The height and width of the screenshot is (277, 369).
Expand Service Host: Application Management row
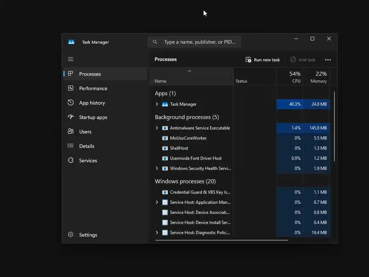point(157,202)
